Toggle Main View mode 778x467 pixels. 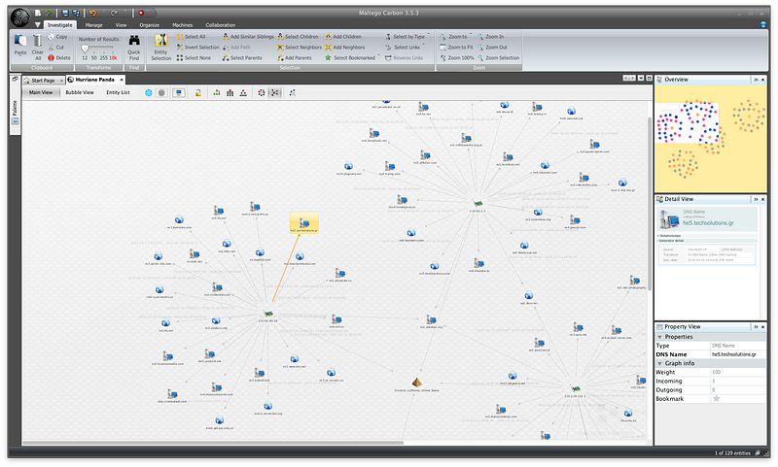coord(41,92)
